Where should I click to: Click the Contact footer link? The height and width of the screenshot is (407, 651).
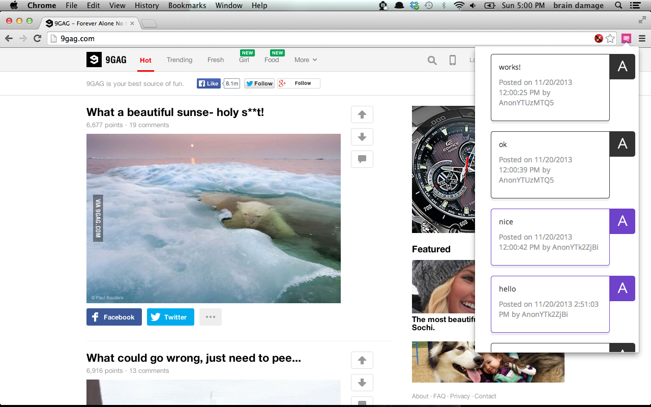coord(485,396)
